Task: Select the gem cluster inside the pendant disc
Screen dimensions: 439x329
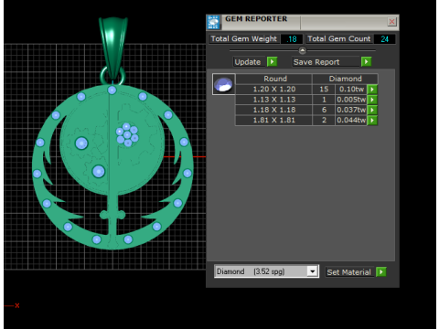Action: [127, 134]
